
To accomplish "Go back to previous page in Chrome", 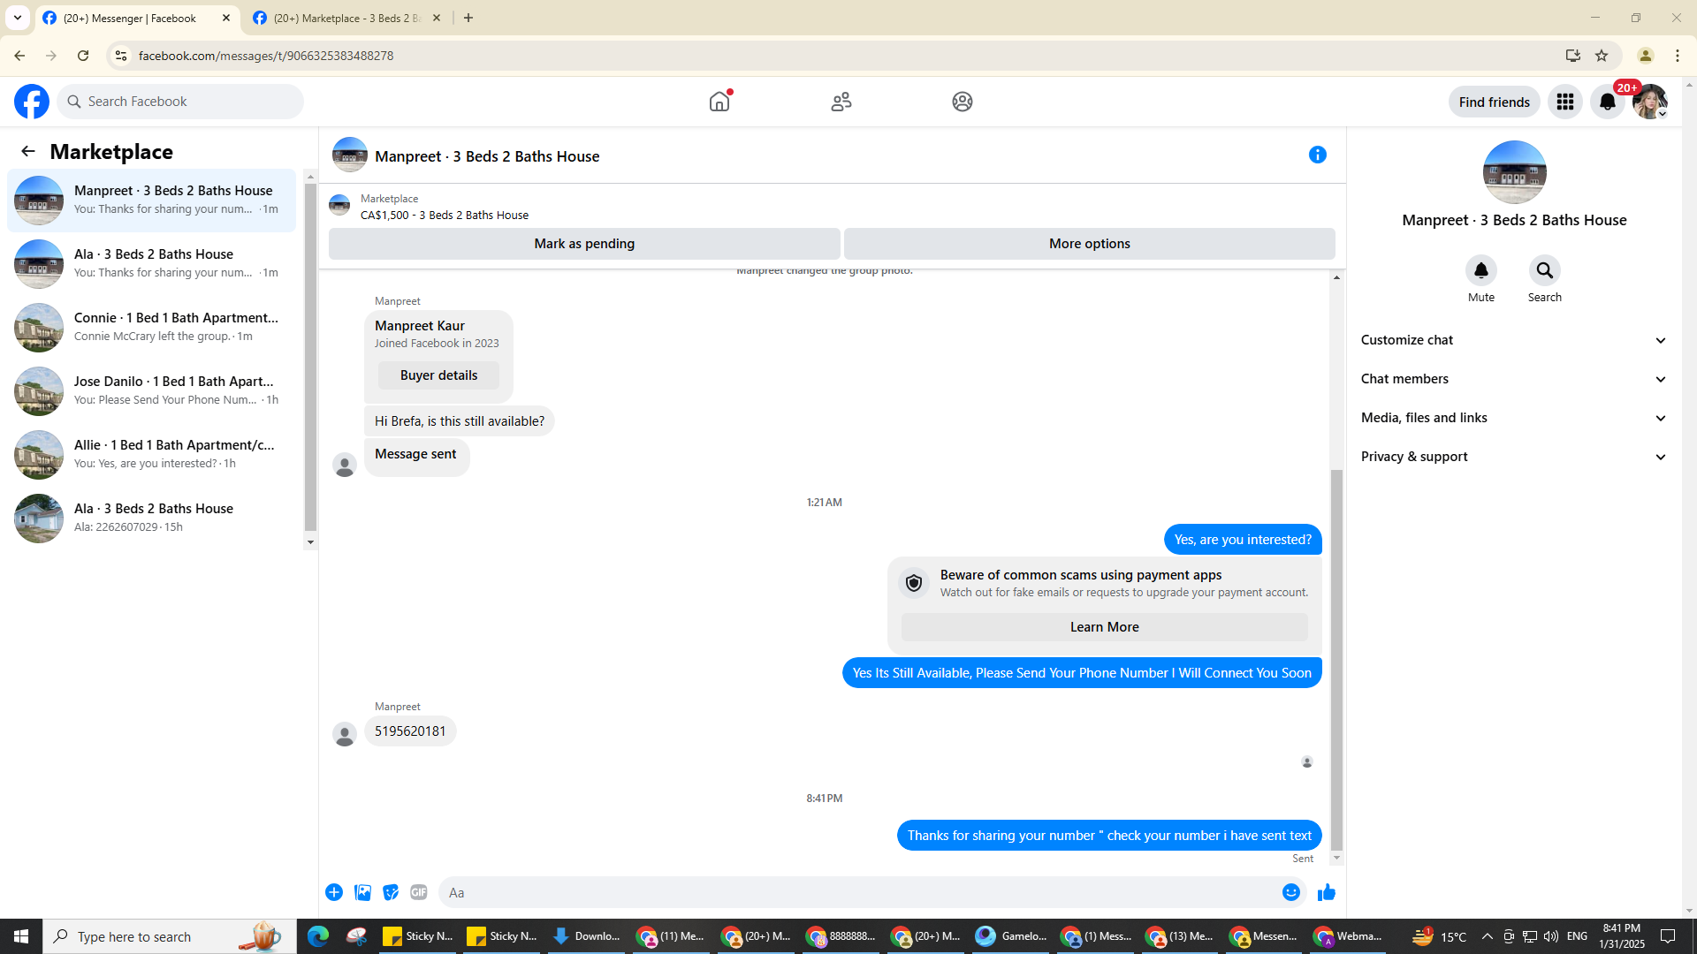I will tap(19, 56).
